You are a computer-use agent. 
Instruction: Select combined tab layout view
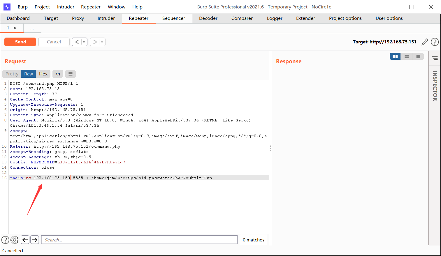coord(418,56)
